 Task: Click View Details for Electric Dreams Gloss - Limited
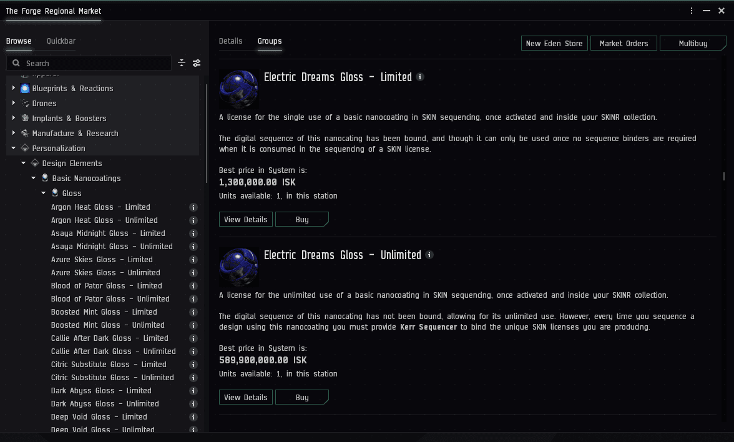[245, 220]
